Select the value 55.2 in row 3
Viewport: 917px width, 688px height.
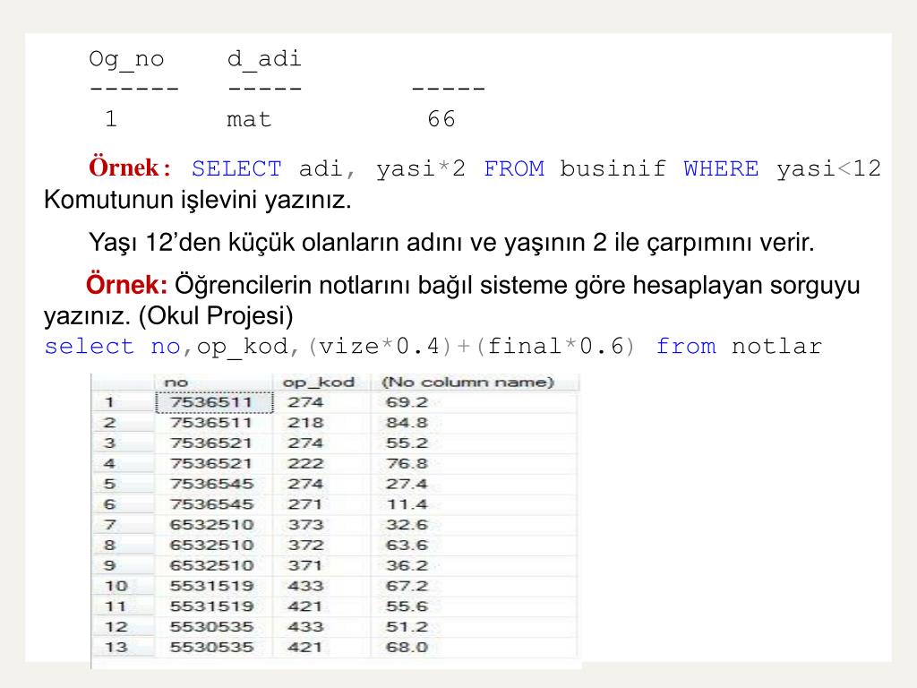coord(407,443)
